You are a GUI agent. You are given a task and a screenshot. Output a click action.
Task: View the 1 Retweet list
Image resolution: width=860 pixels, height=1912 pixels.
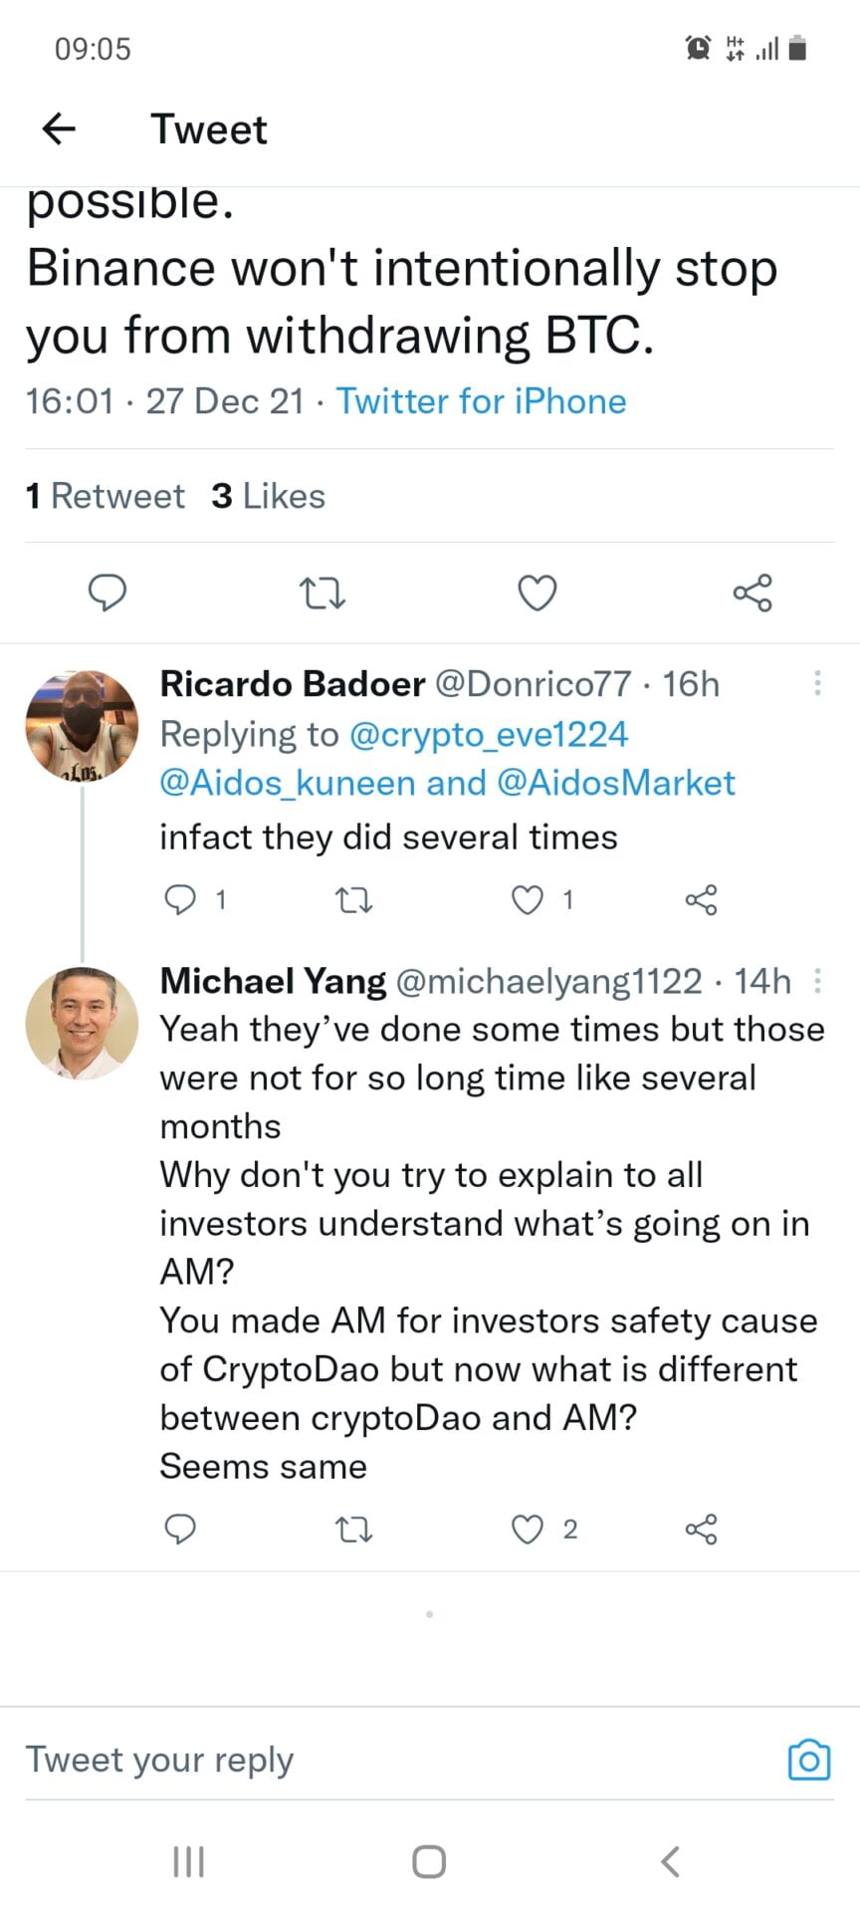click(x=106, y=496)
